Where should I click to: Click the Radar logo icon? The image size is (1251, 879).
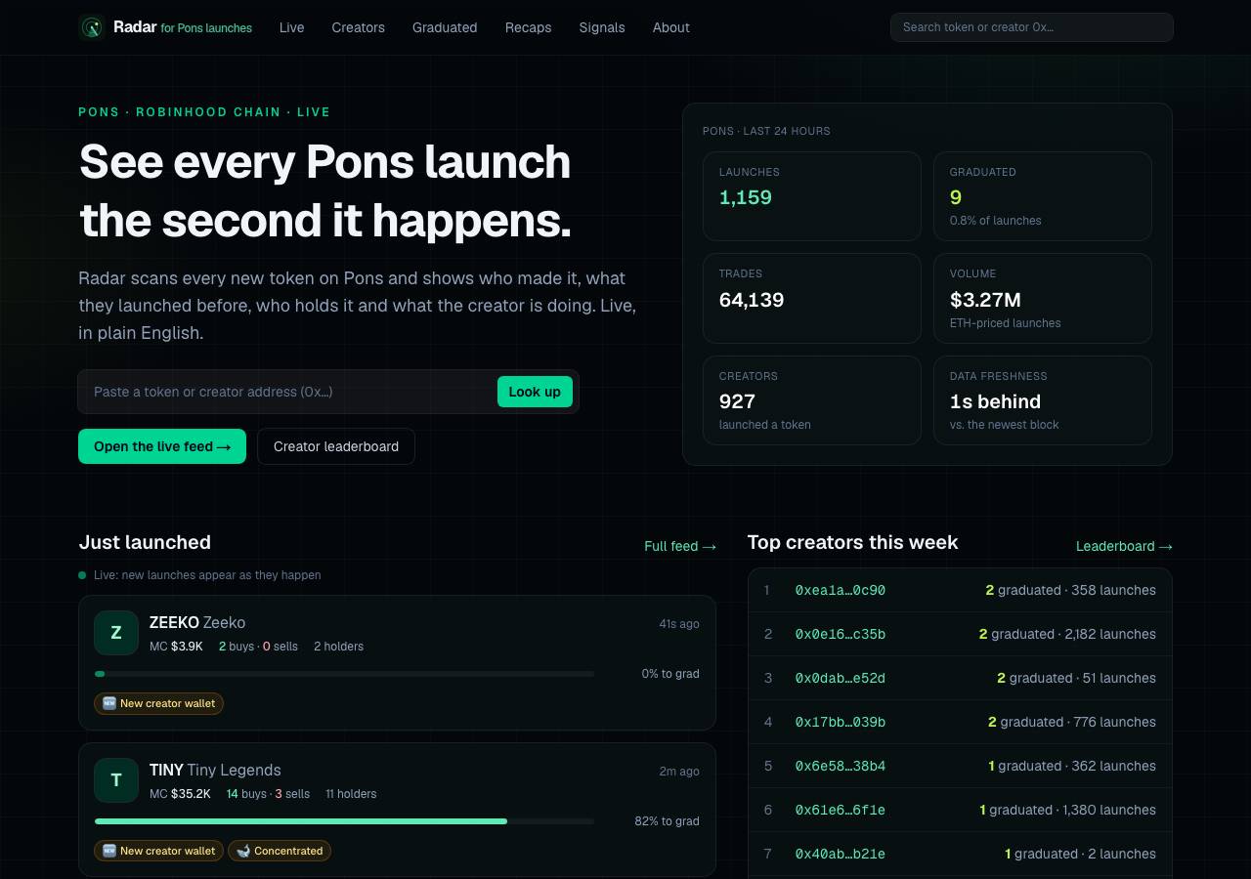click(x=91, y=27)
